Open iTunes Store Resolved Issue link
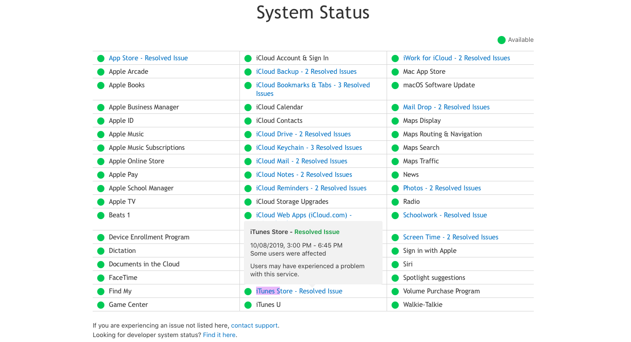631x342 pixels. (299, 291)
